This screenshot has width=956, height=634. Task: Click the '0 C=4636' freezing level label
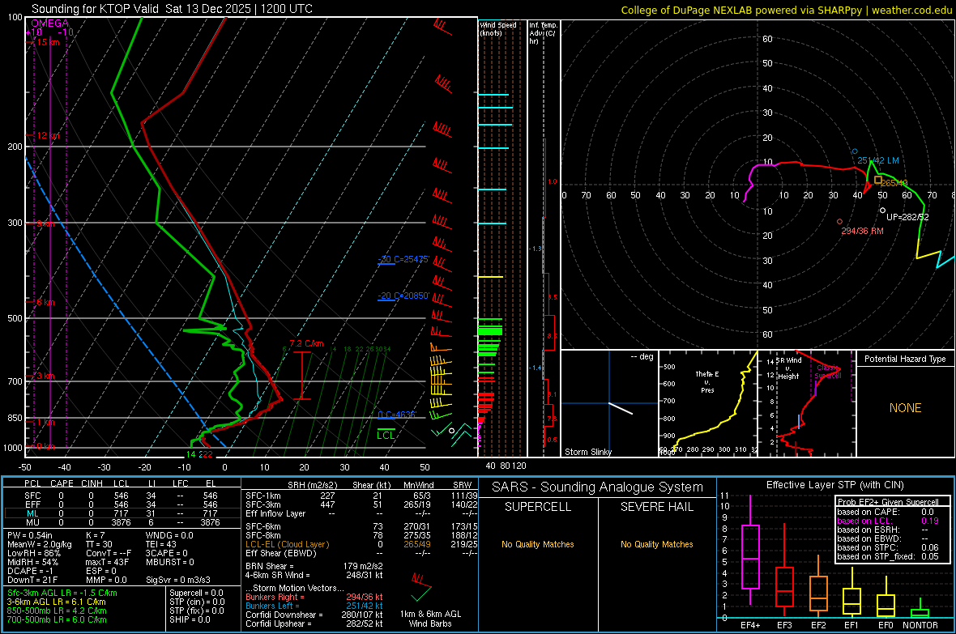tap(397, 415)
